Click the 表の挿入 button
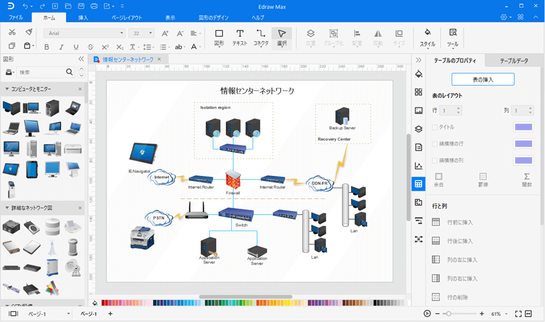The width and height of the screenshot is (545, 322). [482, 79]
